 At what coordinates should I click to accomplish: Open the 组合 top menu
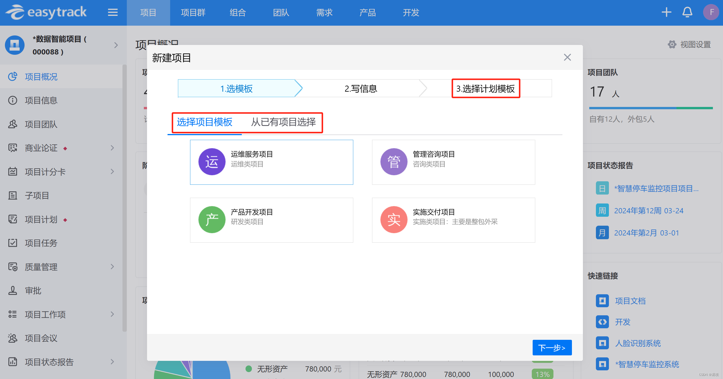238,13
